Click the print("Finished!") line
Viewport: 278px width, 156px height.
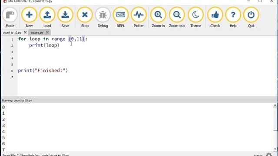43,70
